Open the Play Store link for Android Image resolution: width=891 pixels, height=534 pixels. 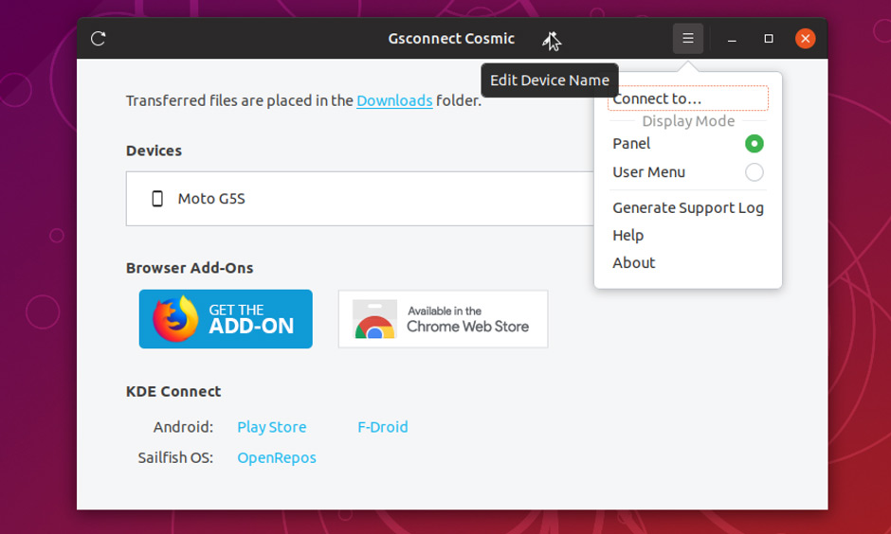[x=272, y=427]
